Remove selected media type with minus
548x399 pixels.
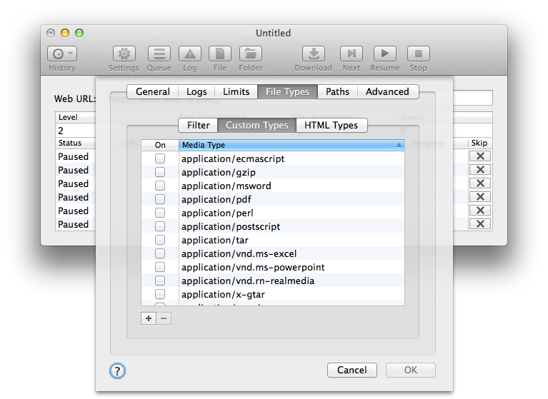[164, 318]
